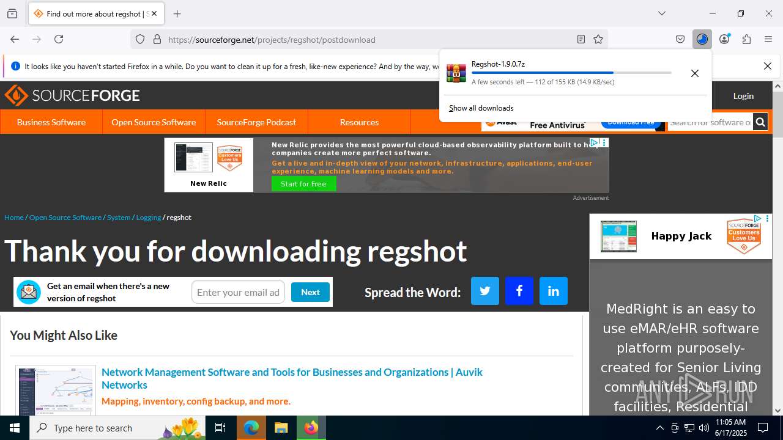Click the Windows taskbar search box
The image size is (783, 440).
pos(117,428)
